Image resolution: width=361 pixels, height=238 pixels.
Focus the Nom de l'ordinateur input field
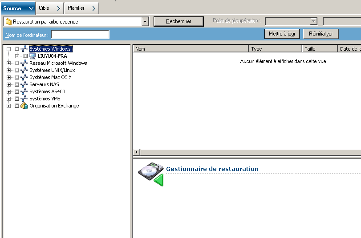tap(80, 34)
